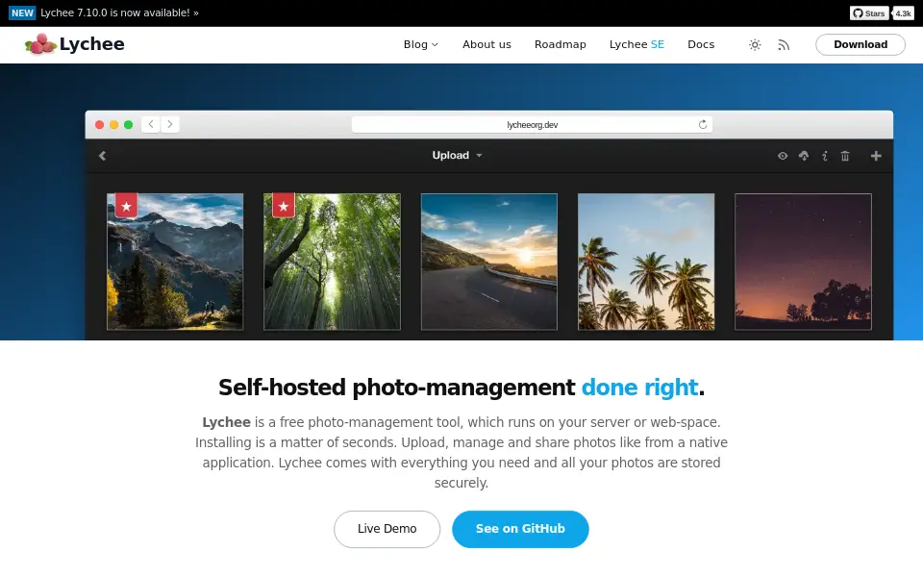The width and height of the screenshot is (923, 577).
Task: Click the Live Demo button
Action: coord(387,529)
